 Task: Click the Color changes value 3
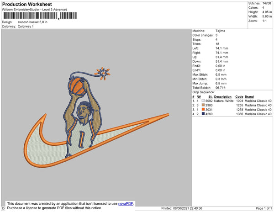coord(216,35)
